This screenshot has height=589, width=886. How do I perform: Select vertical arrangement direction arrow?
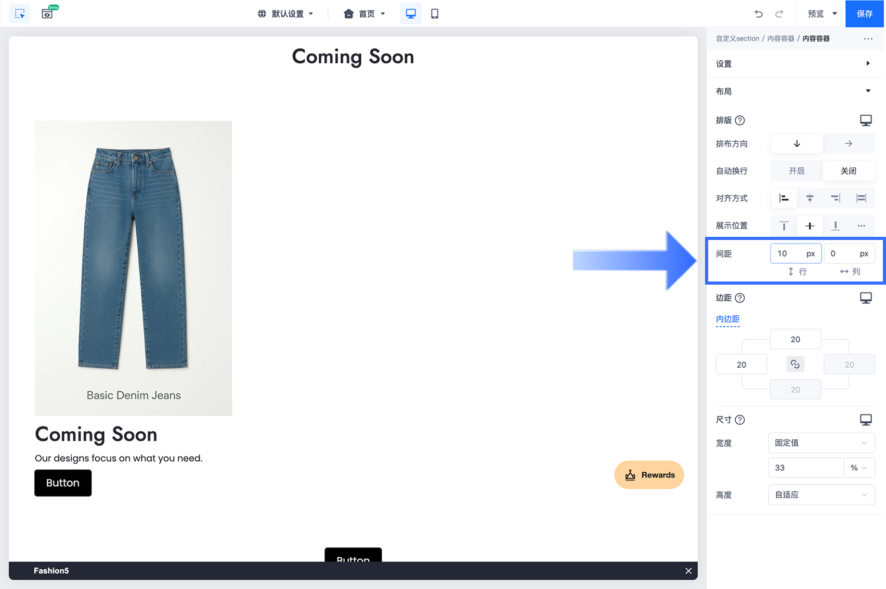[797, 143]
